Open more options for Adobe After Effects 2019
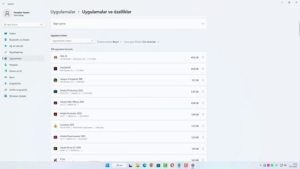Image resolution: width=300 pixels, height=169 pixels. [x=203, y=103]
